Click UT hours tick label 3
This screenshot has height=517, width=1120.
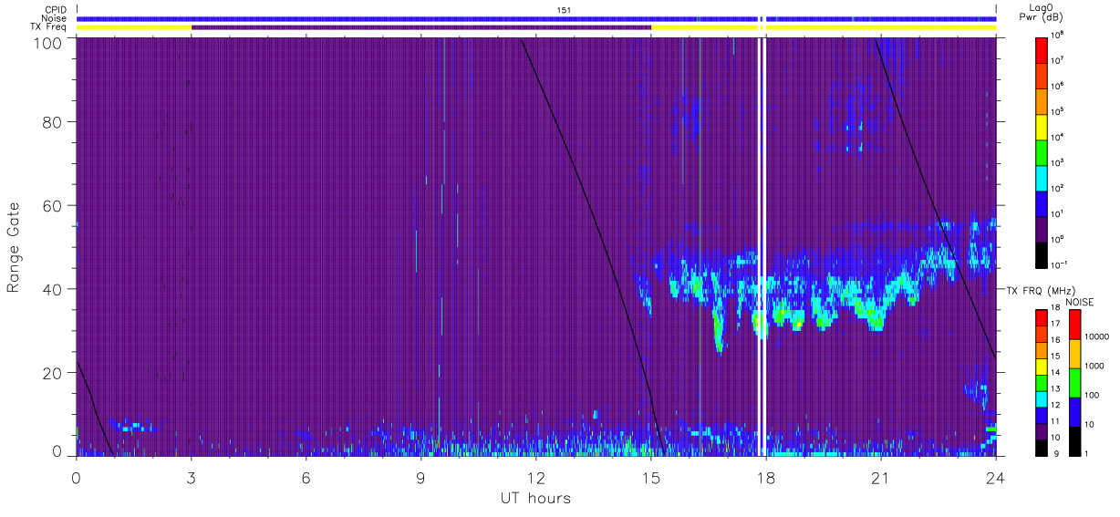pyautogui.click(x=191, y=478)
